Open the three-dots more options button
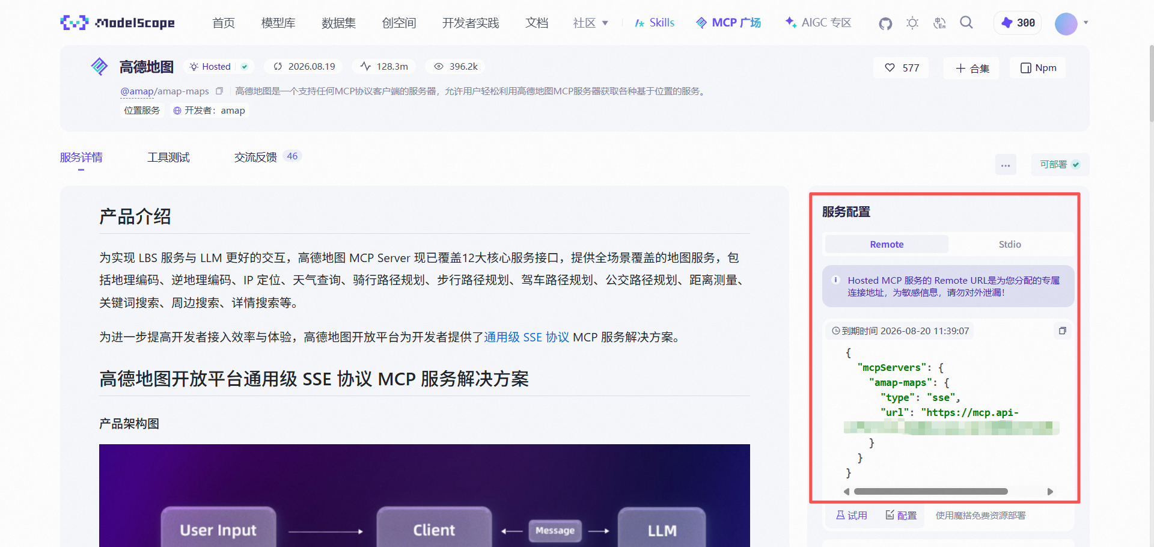Screen dimensions: 1154x547 click(1006, 165)
